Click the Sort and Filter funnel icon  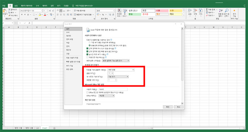(220, 11)
